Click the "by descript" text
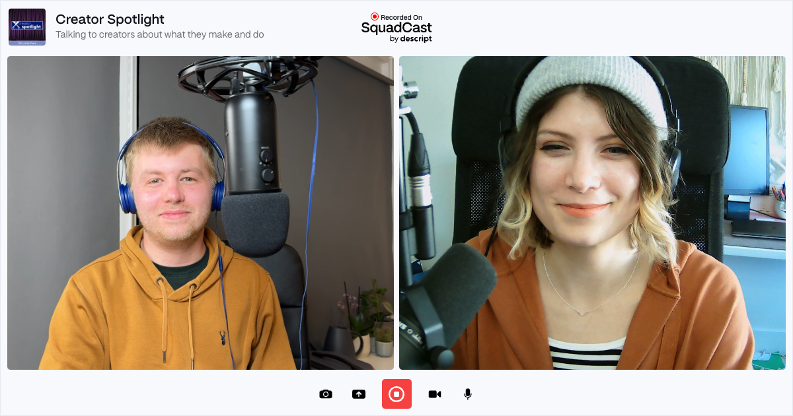Image resolution: width=793 pixels, height=416 pixels. (410, 39)
